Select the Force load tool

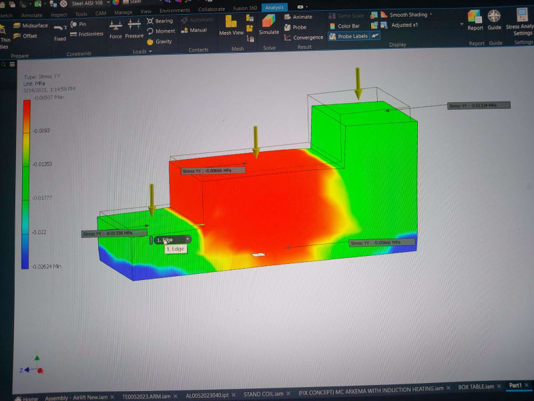[115, 29]
